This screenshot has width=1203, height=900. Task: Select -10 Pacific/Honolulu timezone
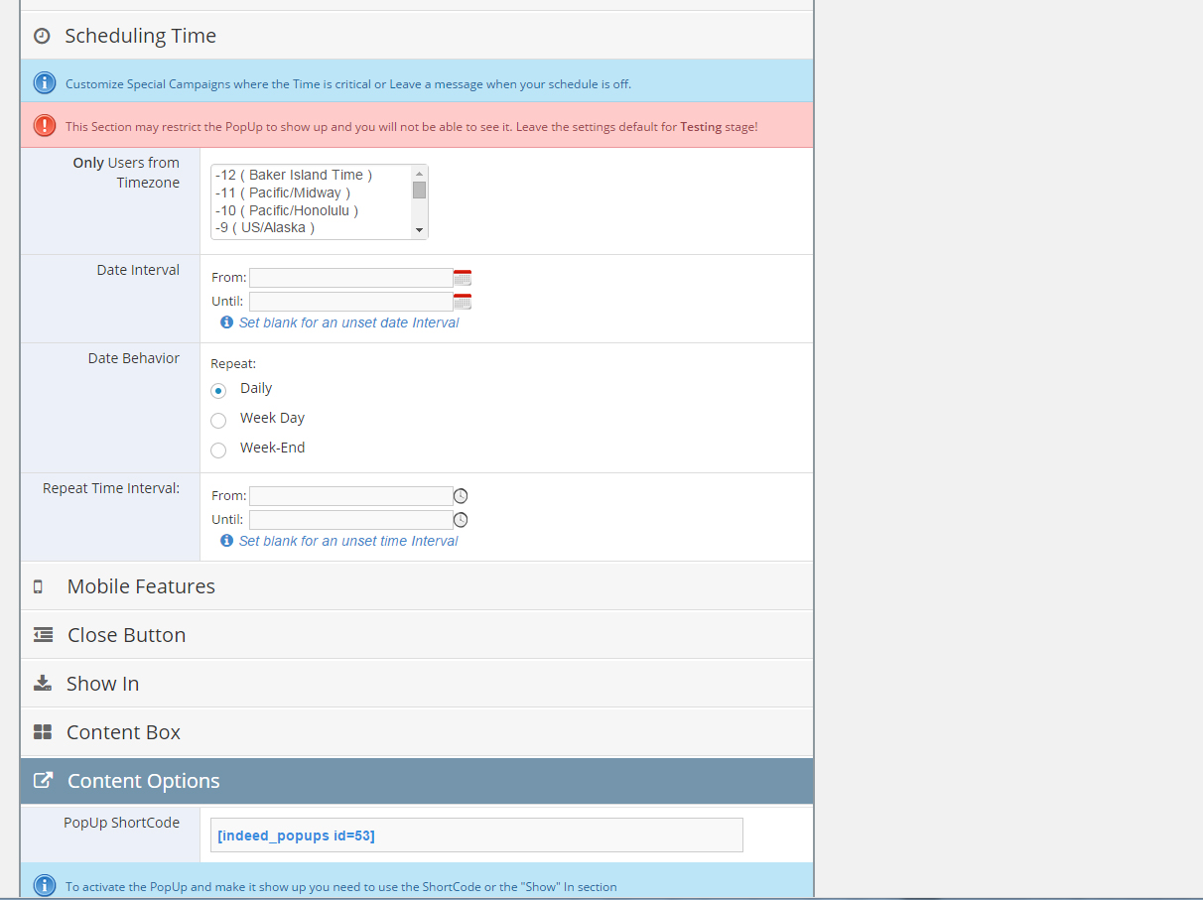(x=287, y=210)
